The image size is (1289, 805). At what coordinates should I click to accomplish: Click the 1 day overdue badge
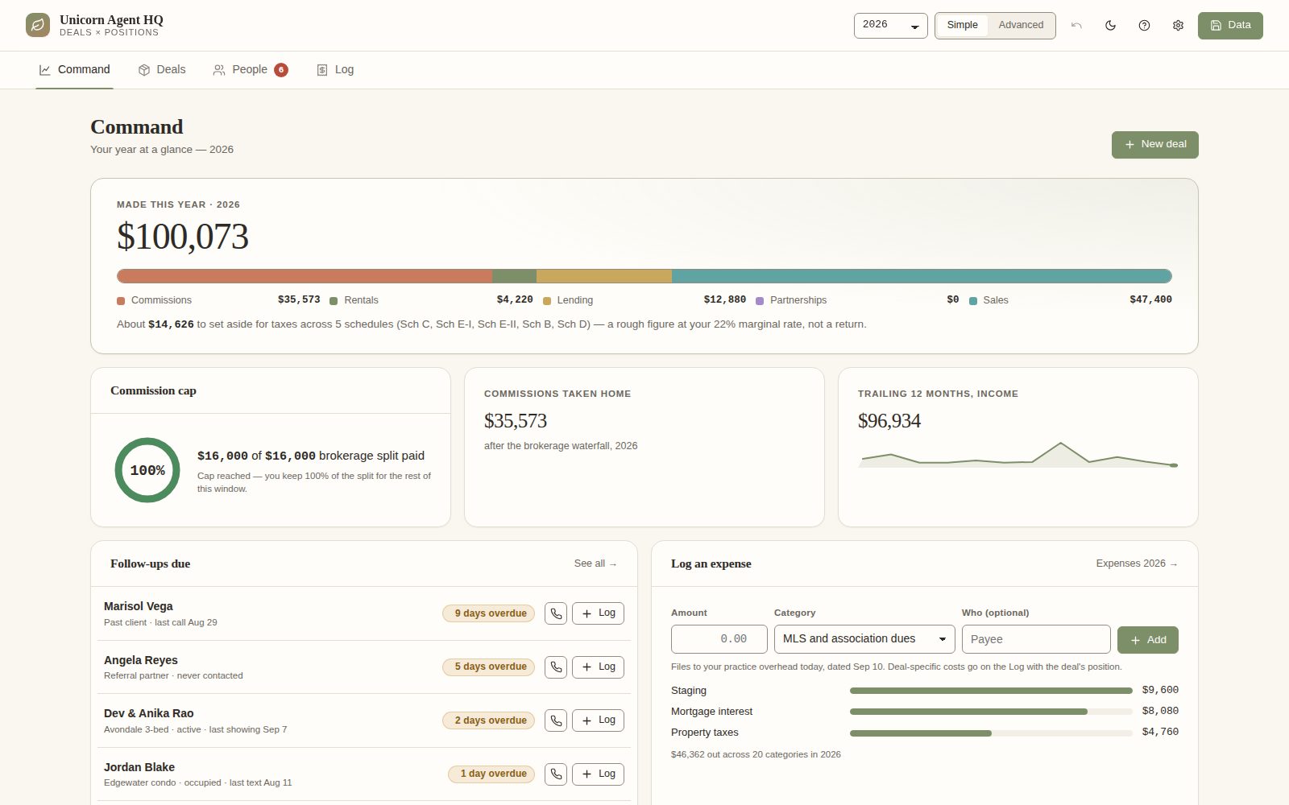click(x=491, y=774)
